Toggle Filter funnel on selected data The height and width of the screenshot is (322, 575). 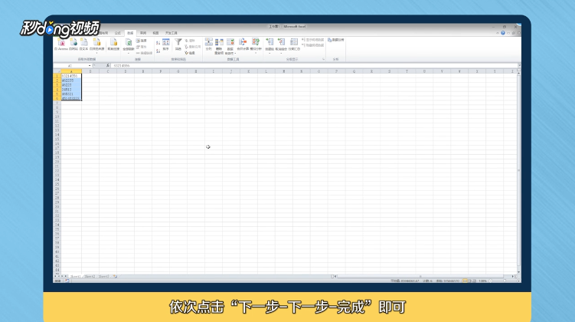[x=178, y=44]
